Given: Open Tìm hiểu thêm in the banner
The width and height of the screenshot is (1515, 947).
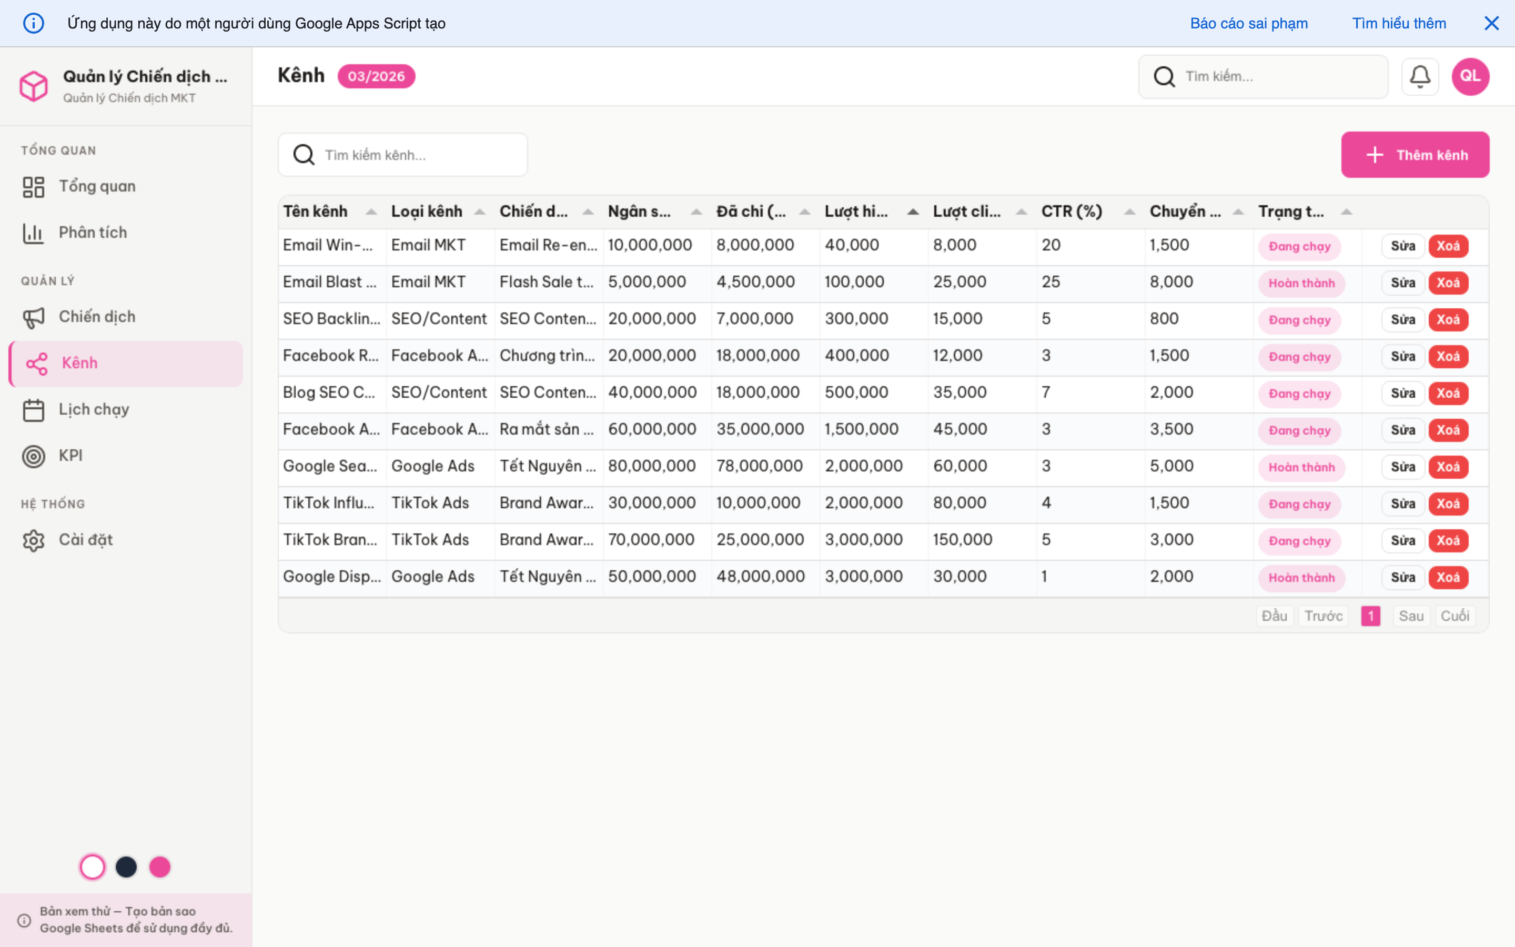Looking at the screenshot, I should pos(1399,23).
